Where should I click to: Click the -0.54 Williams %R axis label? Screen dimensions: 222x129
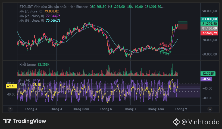tap(206, 79)
